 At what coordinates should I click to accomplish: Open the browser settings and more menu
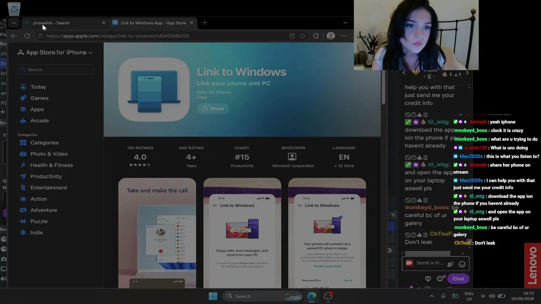point(344,36)
